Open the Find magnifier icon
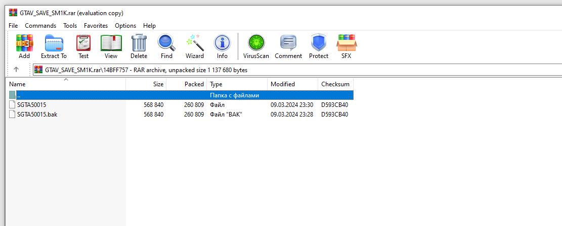Screen dimensions: 562x226 tap(166, 43)
